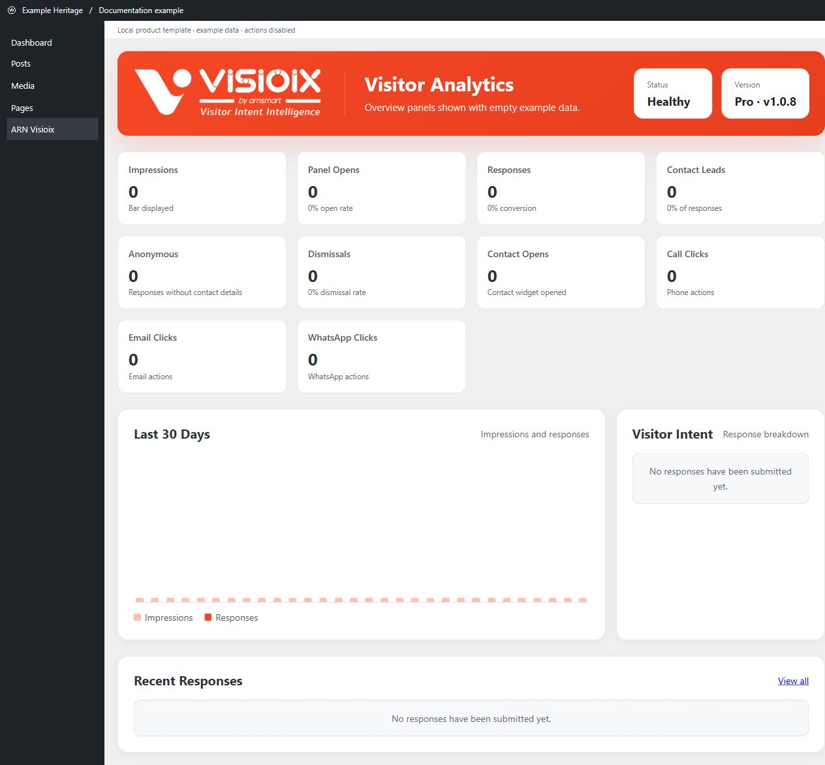The height and width of the screenshot is (765, 825).
Task: Open Dashboard in the sidebar
Action: (x=52, y=42)
